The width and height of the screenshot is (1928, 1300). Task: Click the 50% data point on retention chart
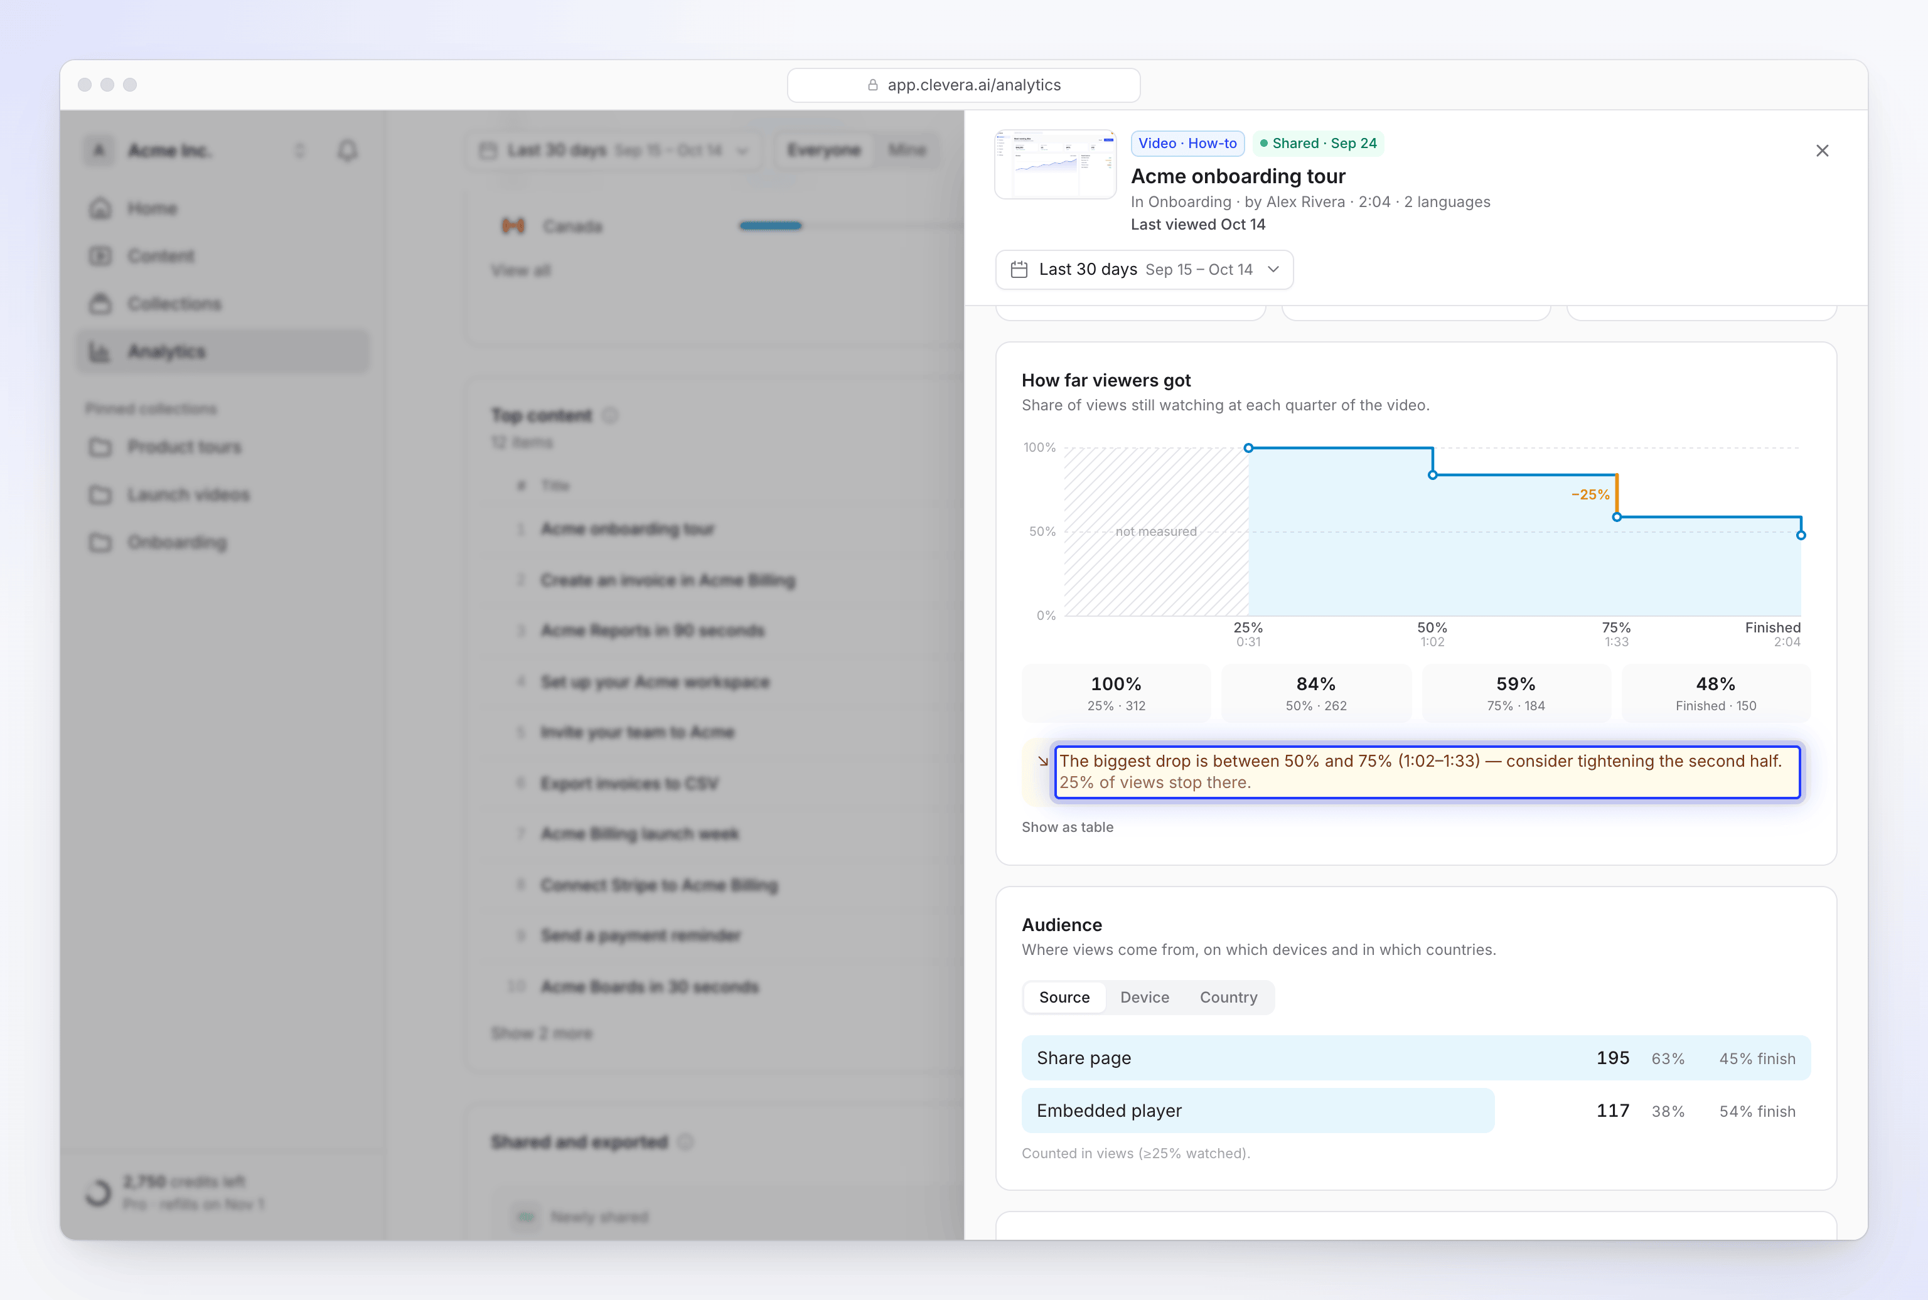(1432, 475)
